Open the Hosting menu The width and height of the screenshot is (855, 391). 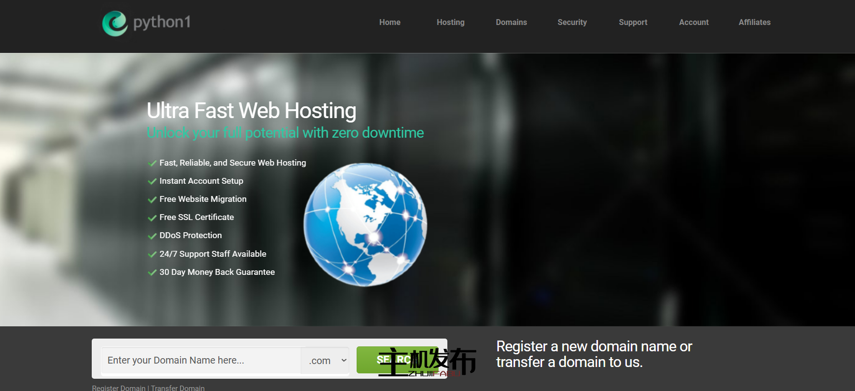coord(450,23)
